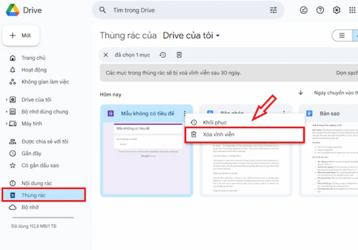Select the Bản sao document thumbnail

coord(330,158)
